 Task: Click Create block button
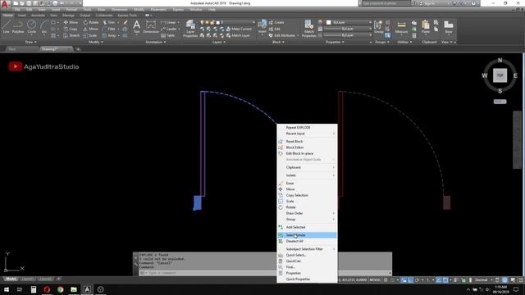[x=276, y=22]
